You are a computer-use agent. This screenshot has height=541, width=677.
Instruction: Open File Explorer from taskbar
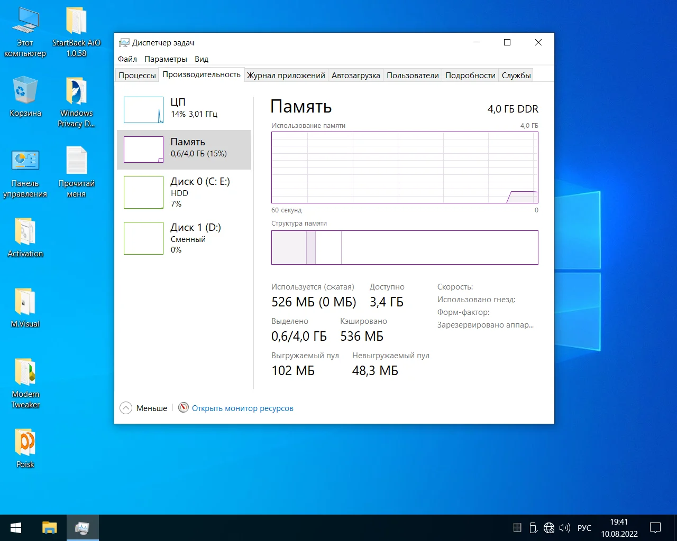click(x=50, y=528)
